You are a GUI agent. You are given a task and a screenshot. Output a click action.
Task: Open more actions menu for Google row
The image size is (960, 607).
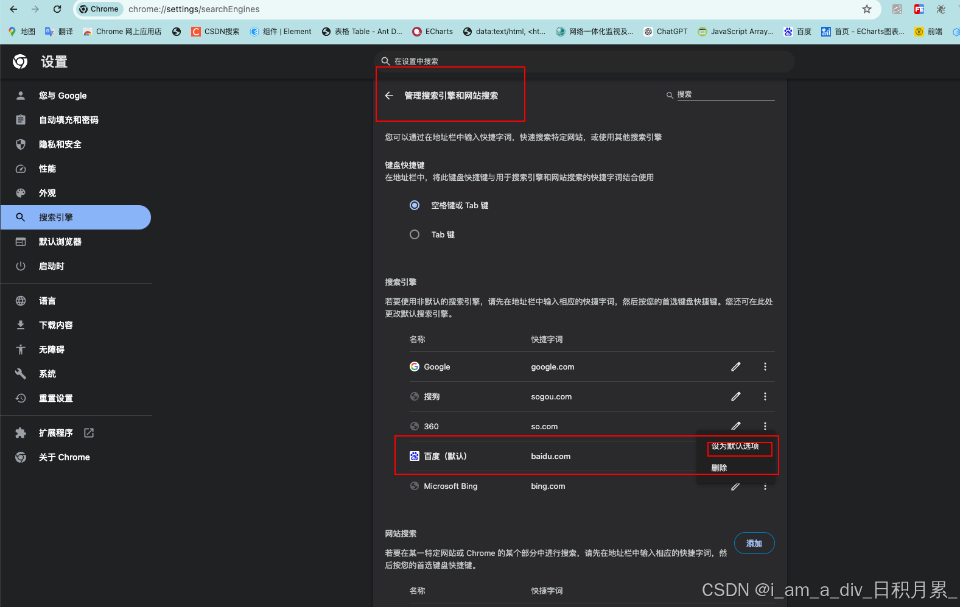765,367
